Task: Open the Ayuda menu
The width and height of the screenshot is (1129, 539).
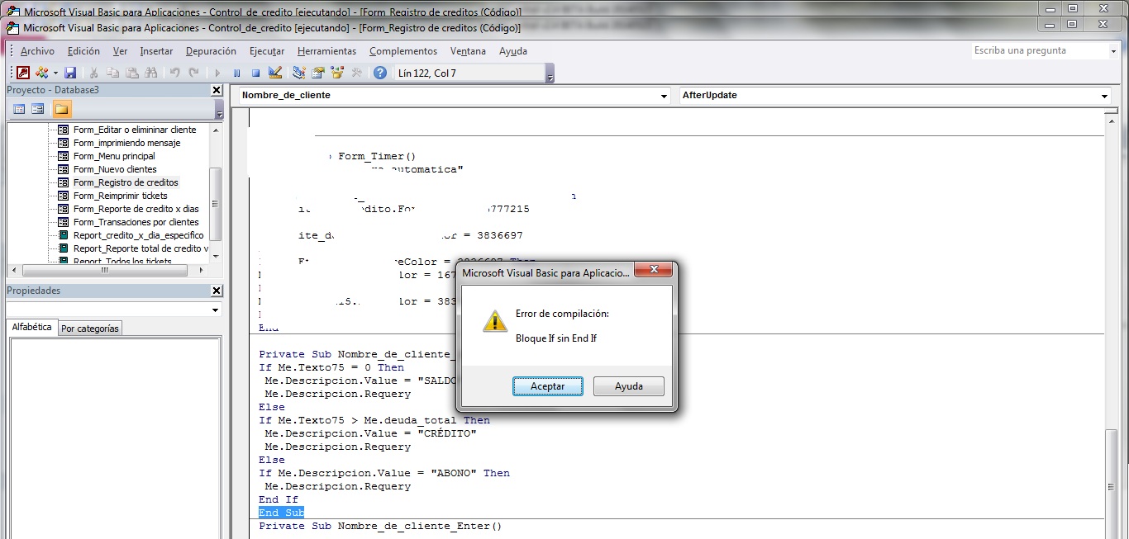Action: [x=513, y=51]
